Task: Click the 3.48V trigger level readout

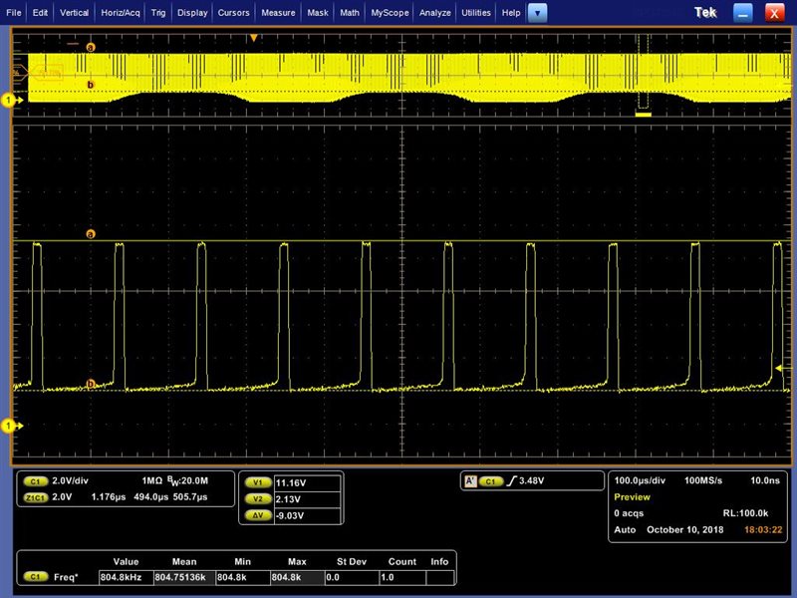Action: (x=532, y=480)
